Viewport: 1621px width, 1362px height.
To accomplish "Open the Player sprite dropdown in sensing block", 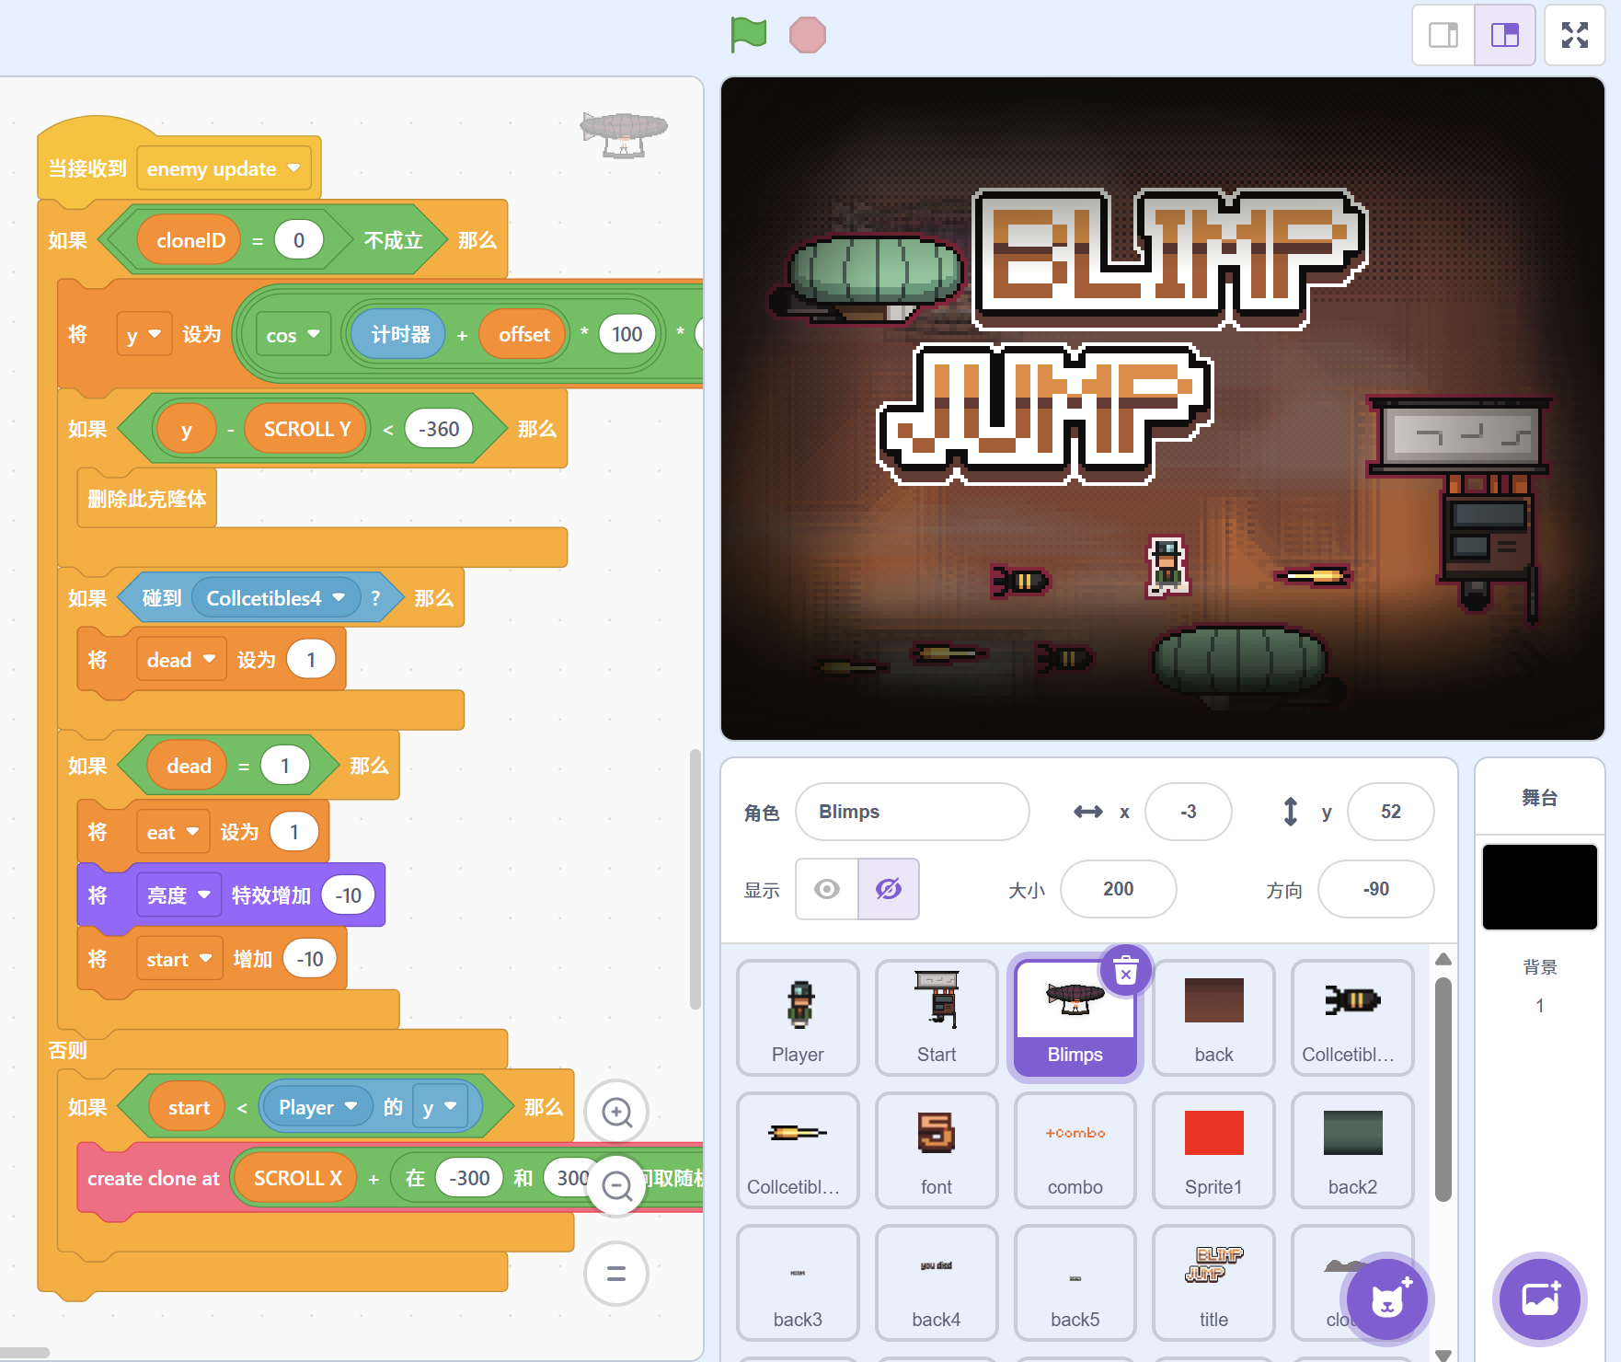I will (x=317, y=1107).
